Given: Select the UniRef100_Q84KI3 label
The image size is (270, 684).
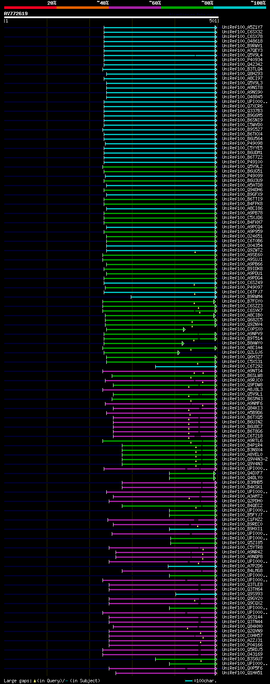Looking at the screenshot, I should [242, 408].
